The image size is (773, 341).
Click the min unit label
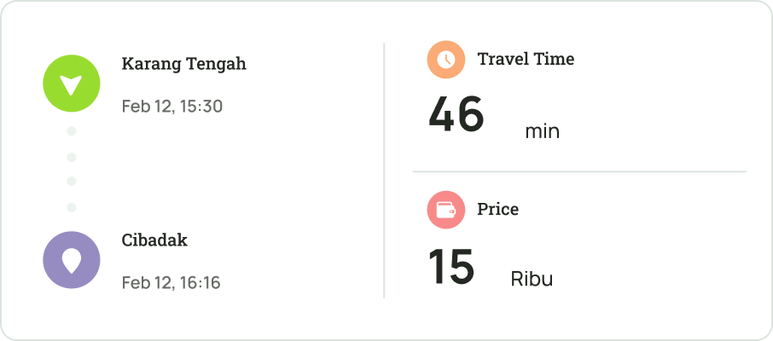542,131
